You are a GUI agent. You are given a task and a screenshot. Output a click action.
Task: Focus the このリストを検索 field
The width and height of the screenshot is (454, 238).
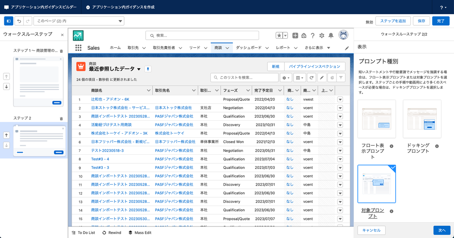pos(244,78)
